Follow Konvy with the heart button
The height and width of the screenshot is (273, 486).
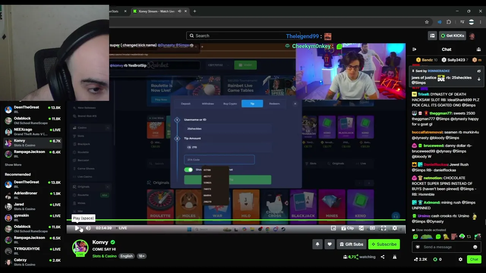coord(330,244)
